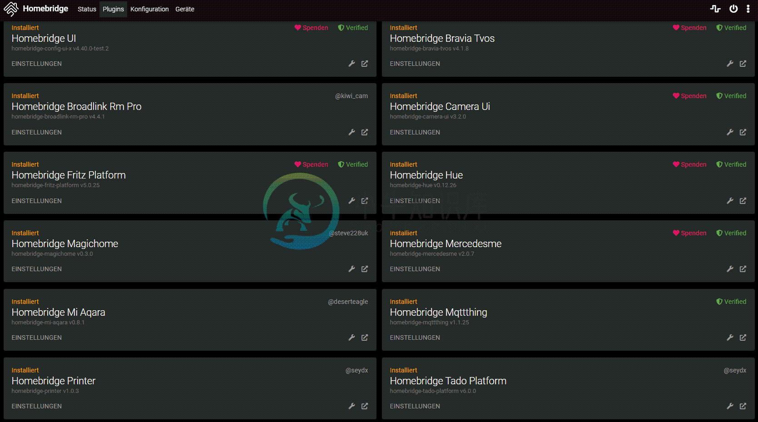Open author @seydx on Tado Platform card
The image size is (758, 422).
tap(735, 370)
